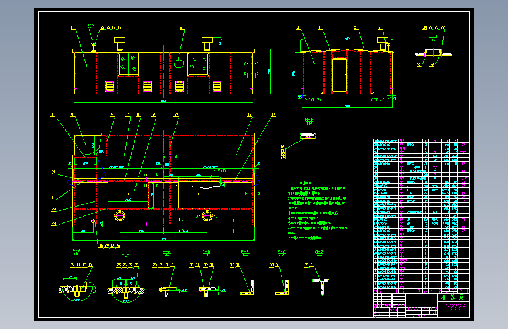Click the right circular fitting in plan view
The image size is (508, 329).
coord(207,215)
